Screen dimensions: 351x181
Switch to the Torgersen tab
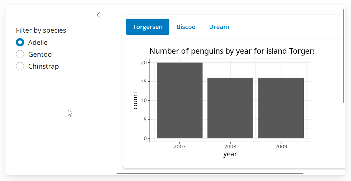coord(148,27)
